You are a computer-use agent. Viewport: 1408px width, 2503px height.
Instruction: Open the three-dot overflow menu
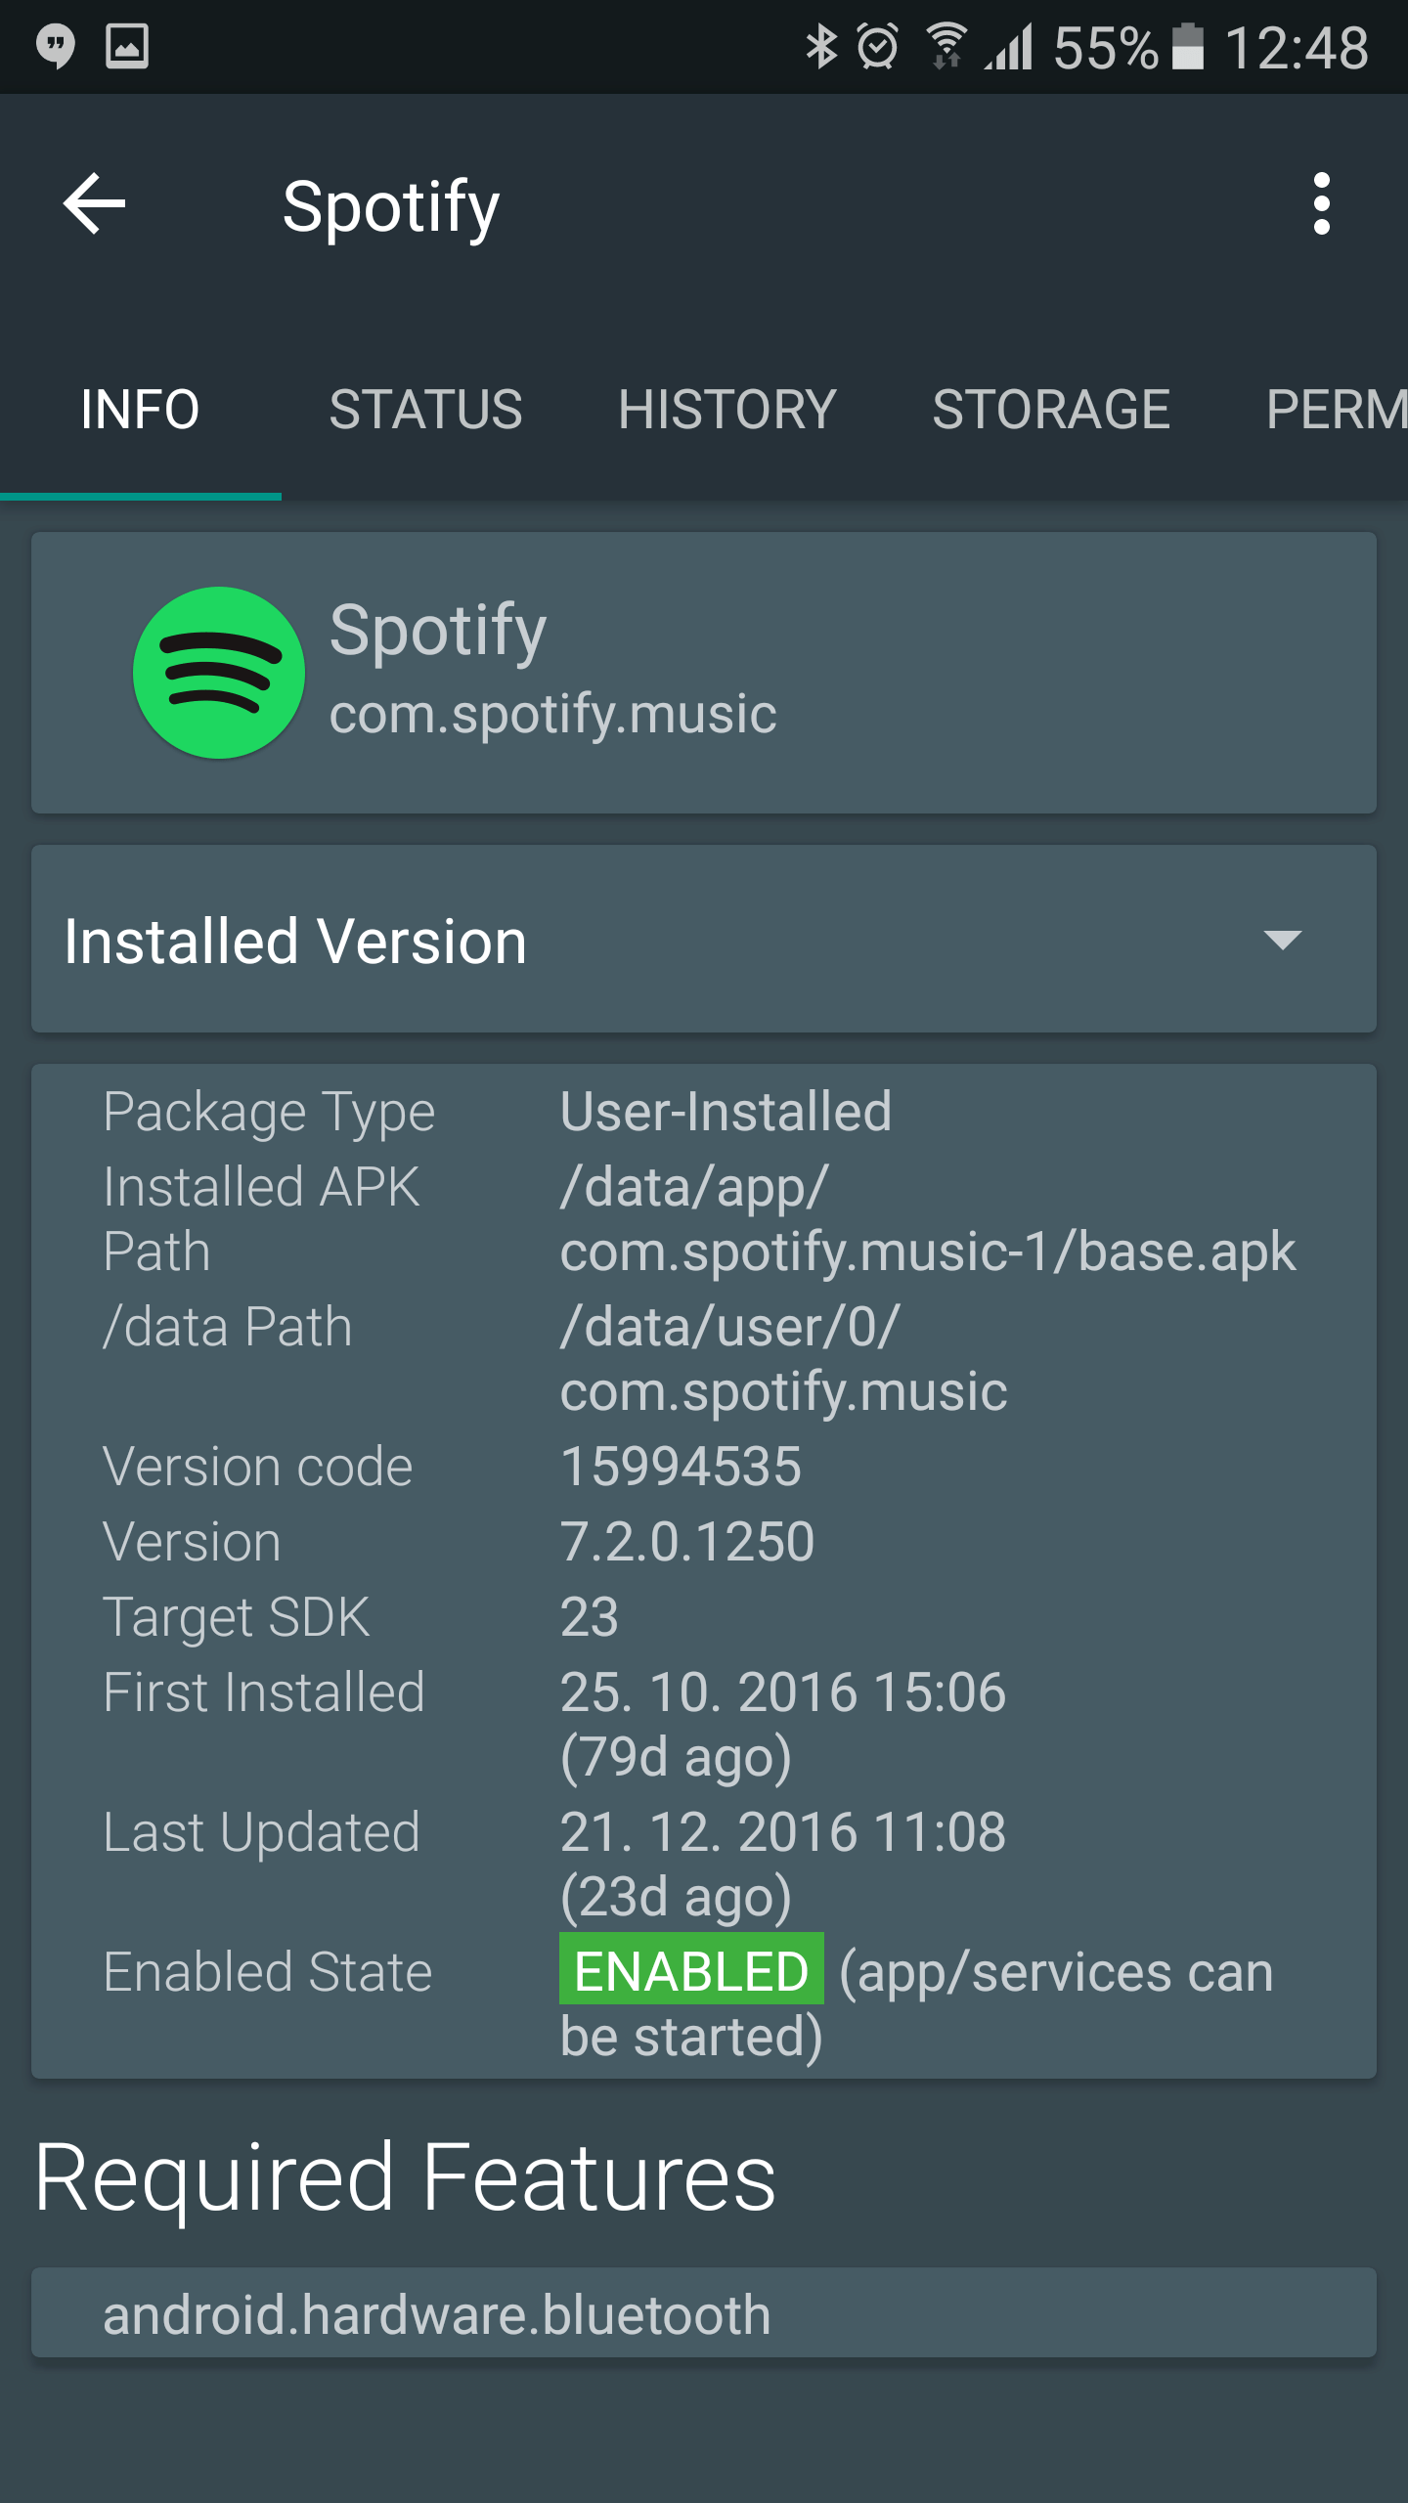1321,203
